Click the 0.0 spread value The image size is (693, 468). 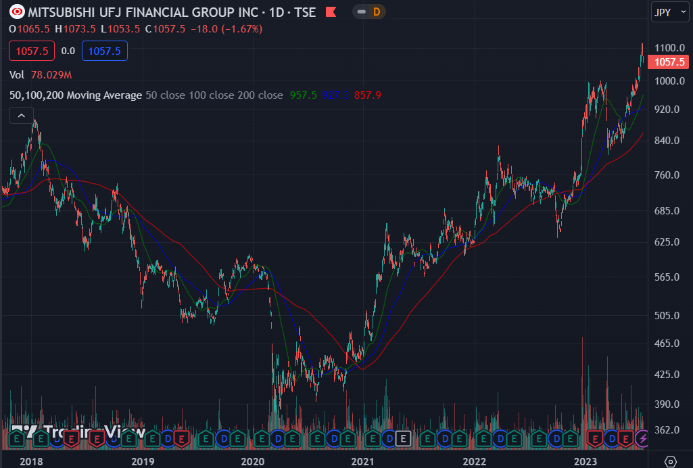pyautogui.click(x=68, y=51)
